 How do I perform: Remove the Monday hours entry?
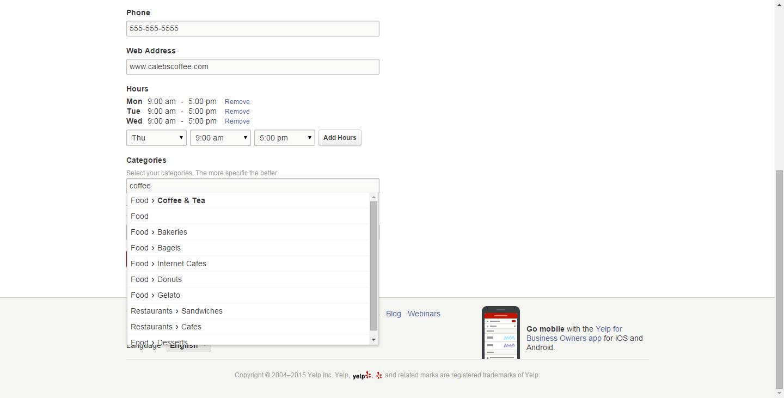237,102
